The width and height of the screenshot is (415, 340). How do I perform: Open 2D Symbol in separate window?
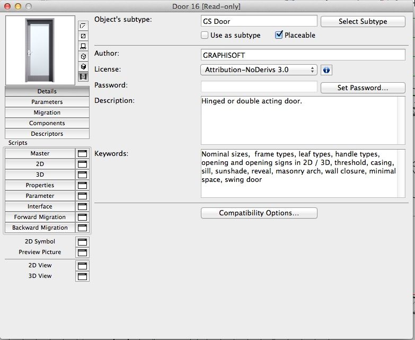coord(82,242)
